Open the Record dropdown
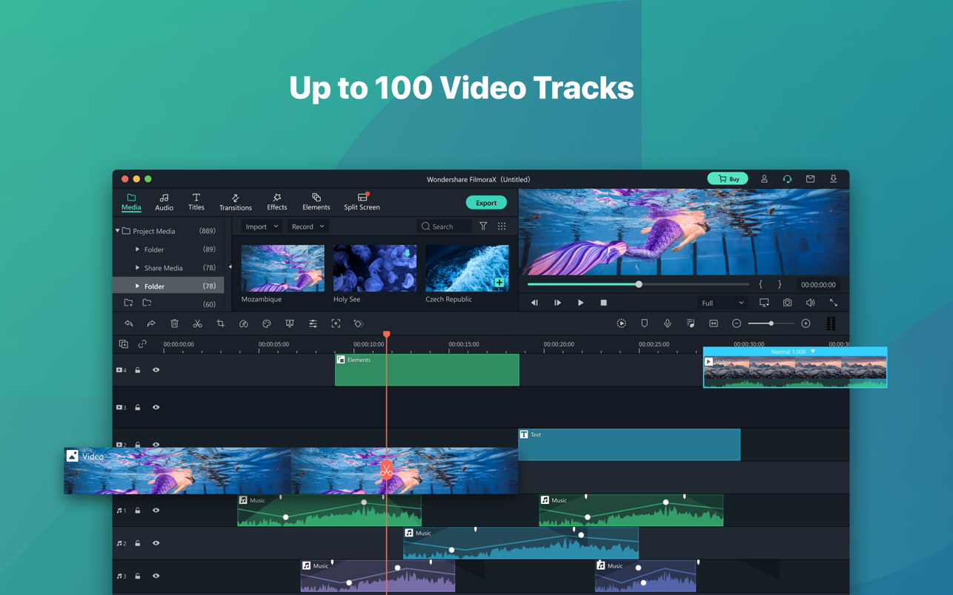Screen dimensions: 953x595 click(x=308, y=226)
